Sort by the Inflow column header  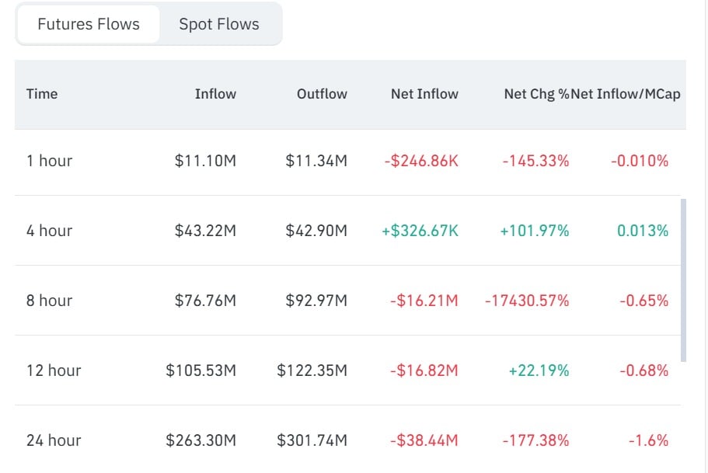(215, 94)
